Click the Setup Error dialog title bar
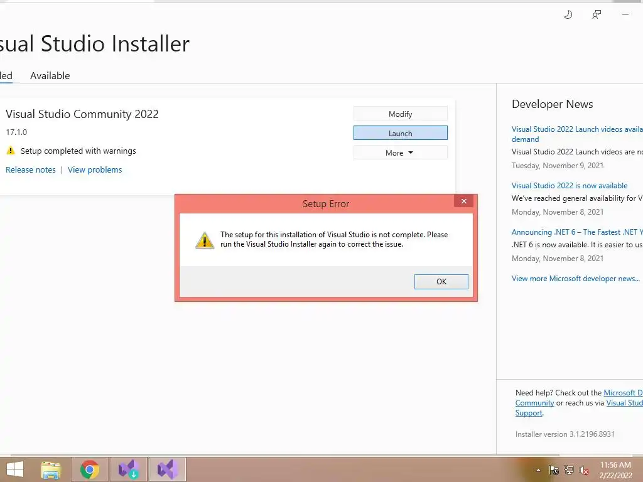643x482 pixels. [326, 204]
